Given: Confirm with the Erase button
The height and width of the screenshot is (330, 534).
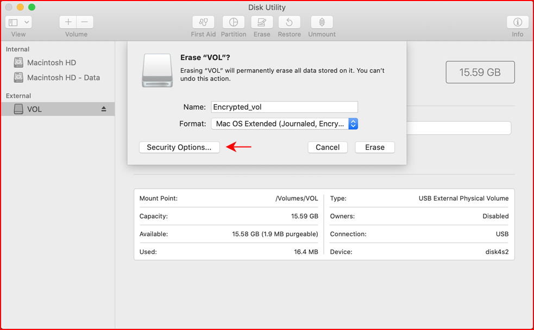Looking at the screenshot, I should coord(375,147).
